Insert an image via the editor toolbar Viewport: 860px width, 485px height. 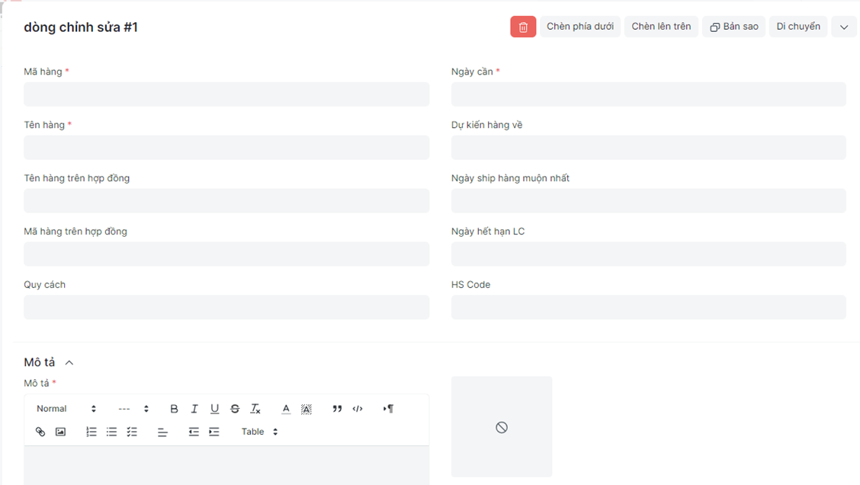coord(61,432)
